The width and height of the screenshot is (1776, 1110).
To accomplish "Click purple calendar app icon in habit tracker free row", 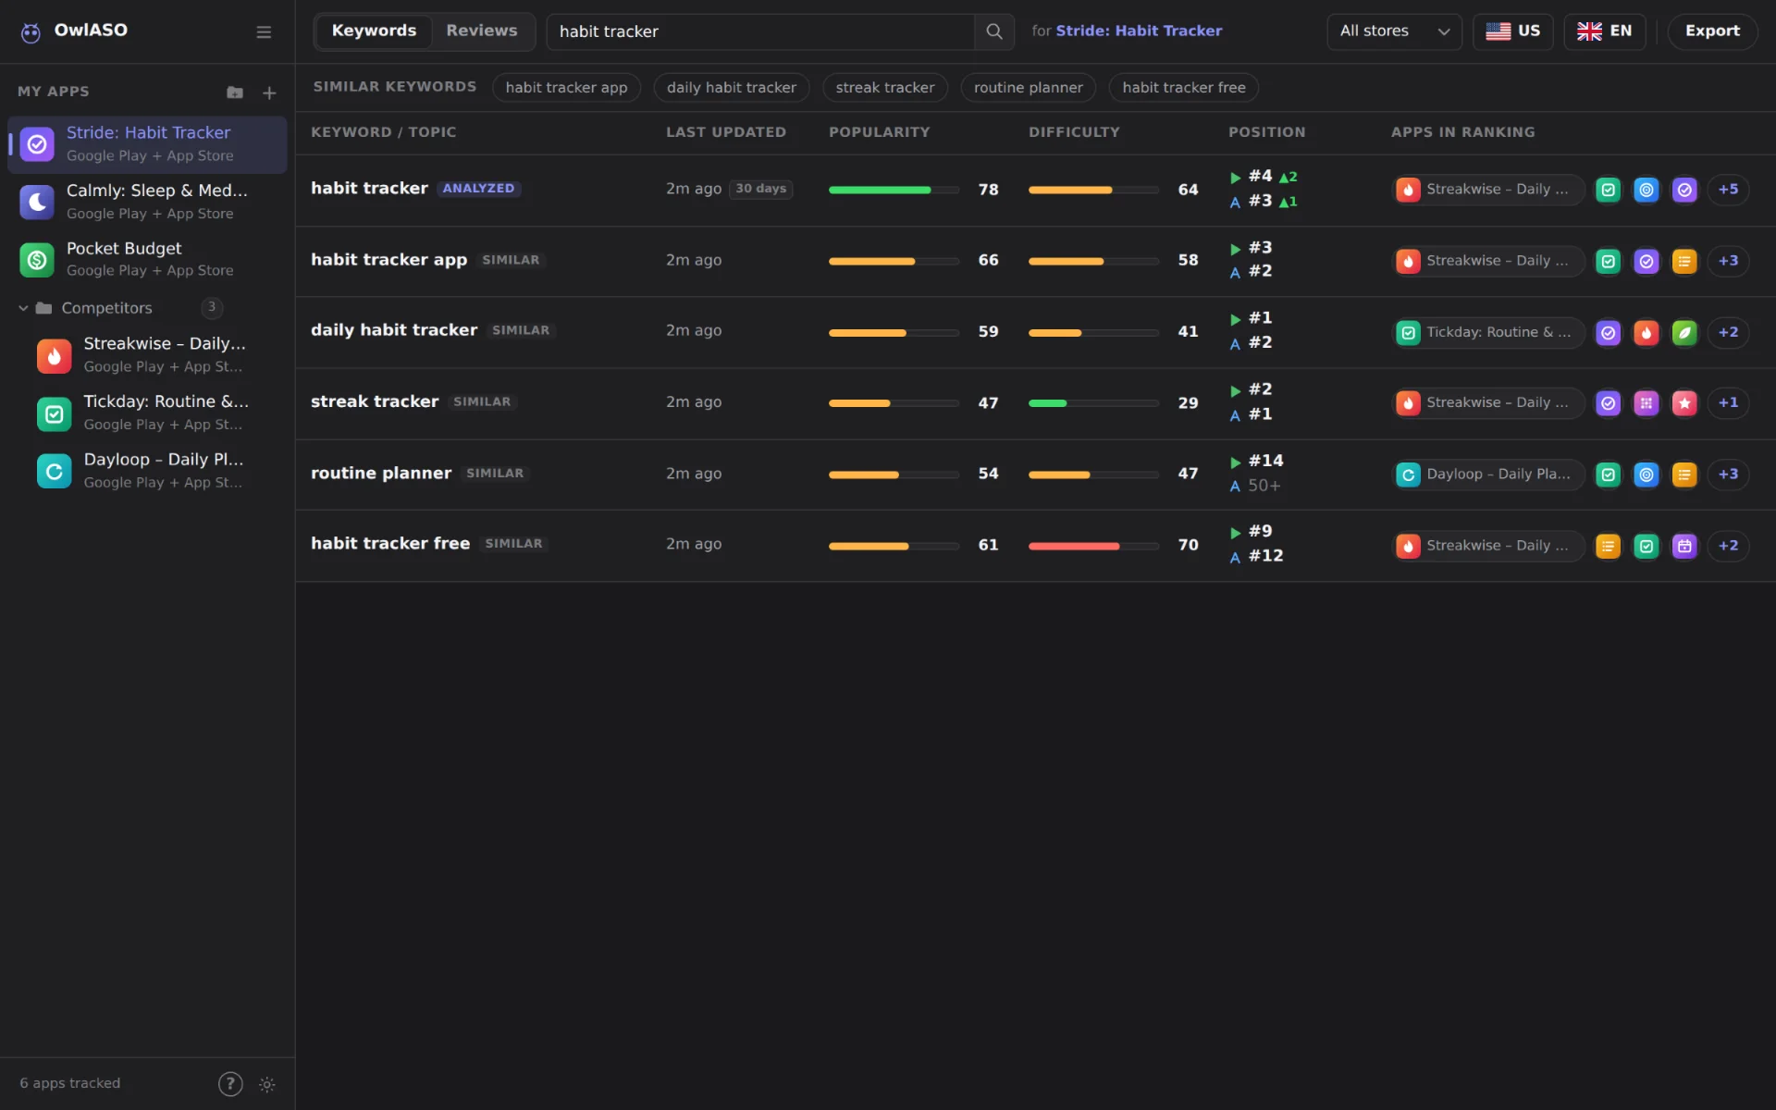I will (1684, 546).
